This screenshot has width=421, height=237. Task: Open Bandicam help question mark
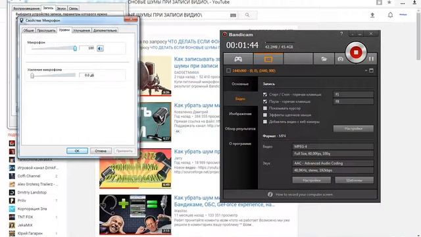click(x=341, y=34)
